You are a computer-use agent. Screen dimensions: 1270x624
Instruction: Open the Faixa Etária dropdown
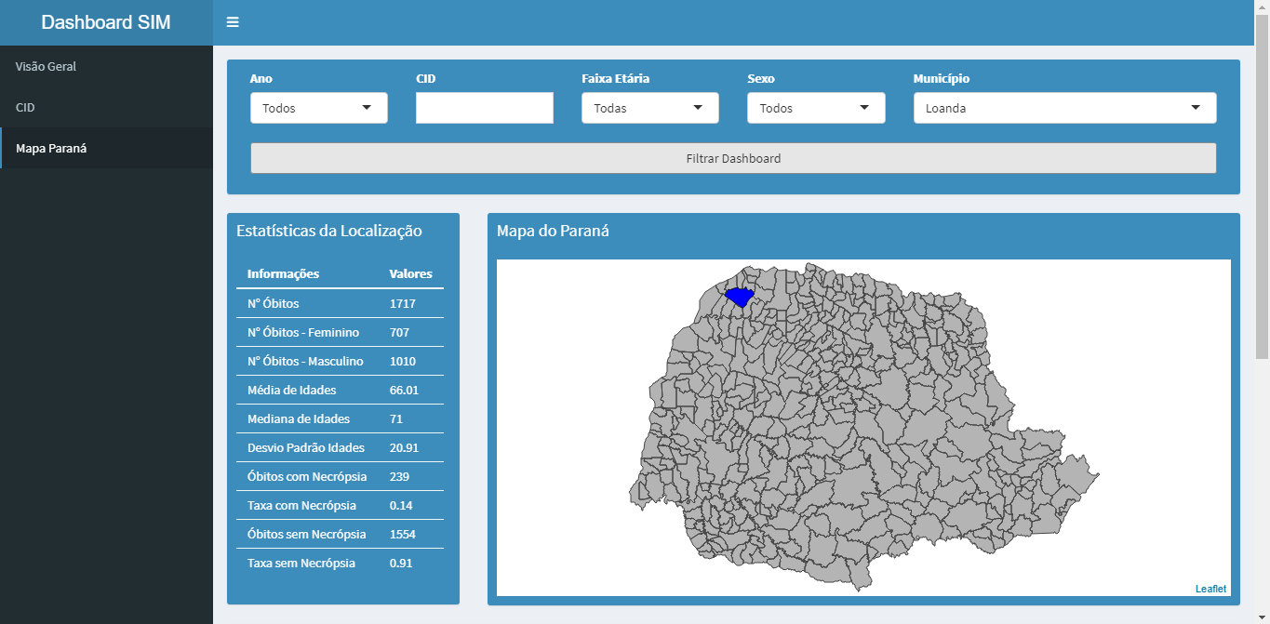point(649,108)
